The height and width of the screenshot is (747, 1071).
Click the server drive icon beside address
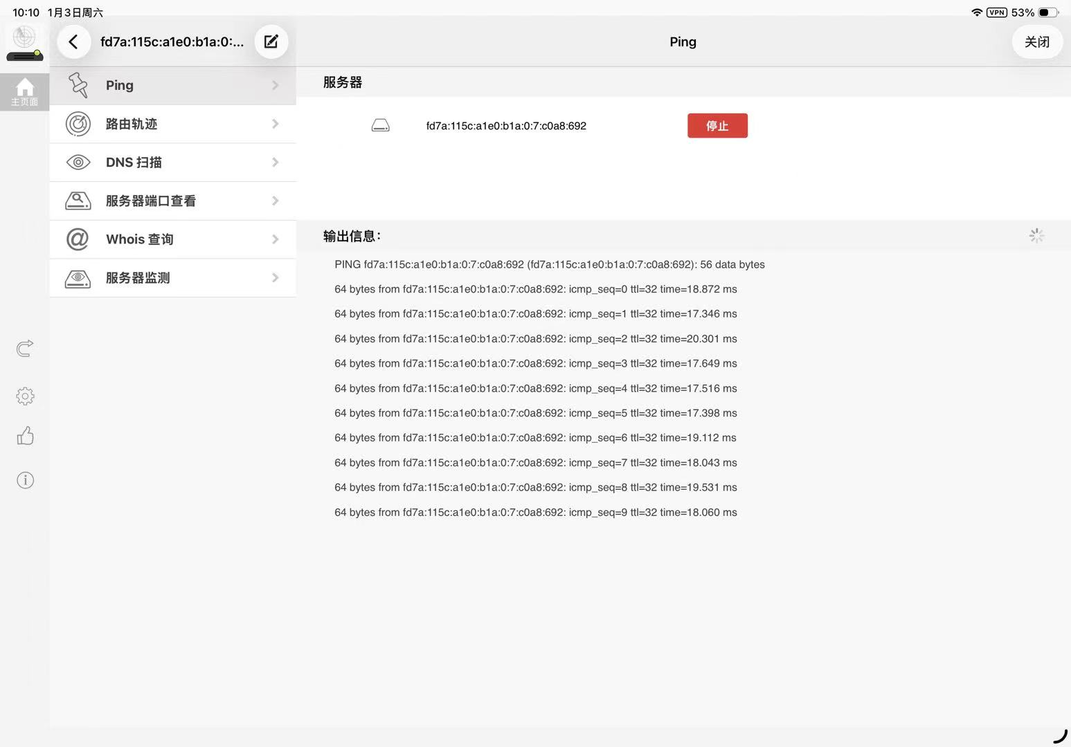click(x=381, y=126)
